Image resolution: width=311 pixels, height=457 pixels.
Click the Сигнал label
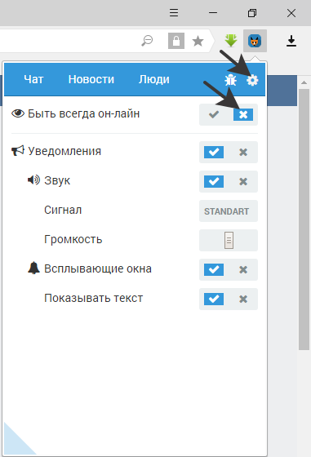[63, 210]
